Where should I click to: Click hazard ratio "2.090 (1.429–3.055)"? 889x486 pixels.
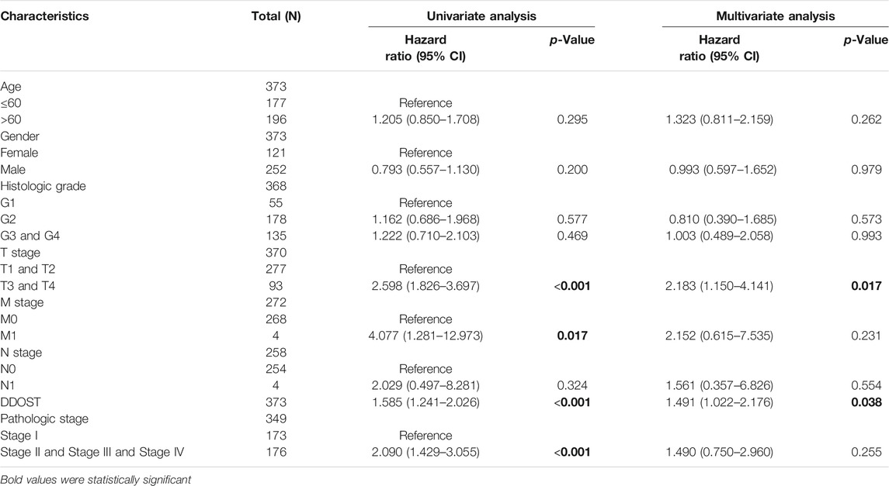425,453
